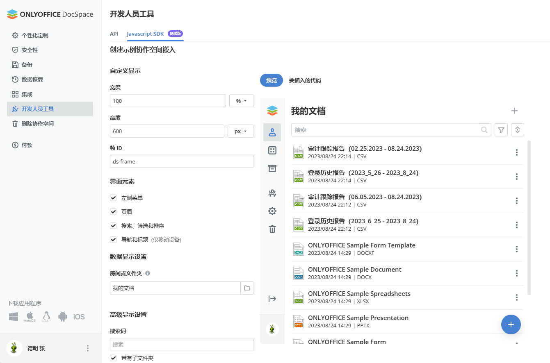
Task: Open the filter icon in preview
Action: [501, 130]
